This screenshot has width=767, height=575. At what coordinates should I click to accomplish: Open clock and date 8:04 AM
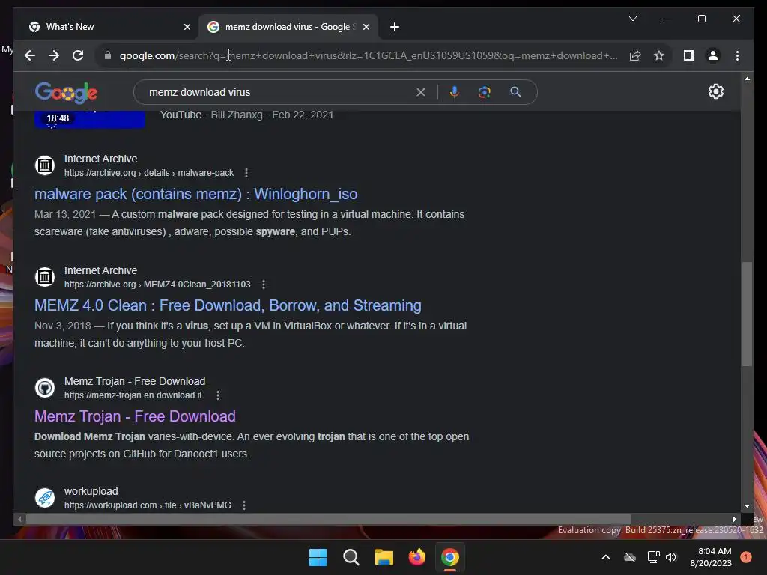(711, 557)
